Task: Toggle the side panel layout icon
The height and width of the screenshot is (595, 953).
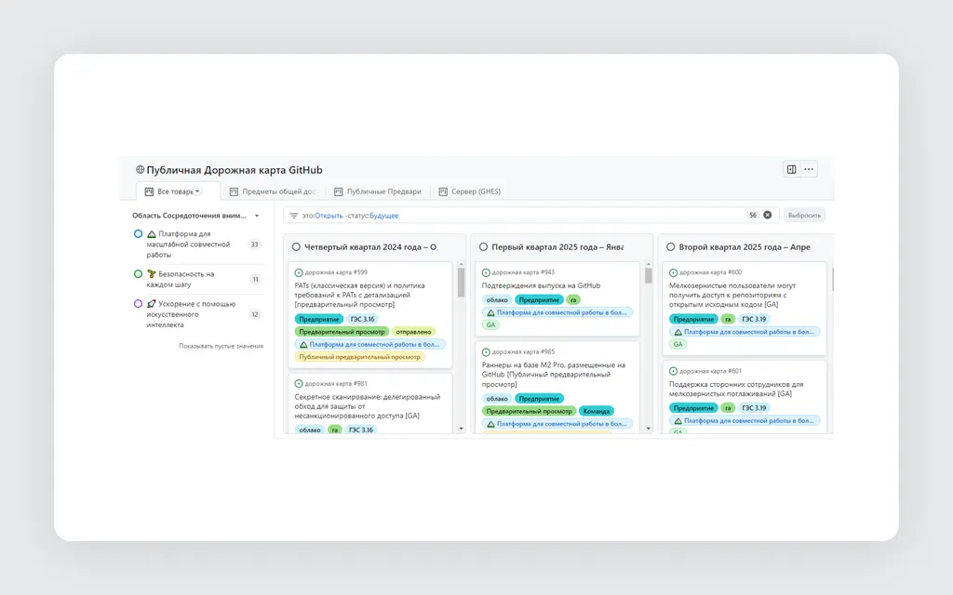Action: point(791,169)
